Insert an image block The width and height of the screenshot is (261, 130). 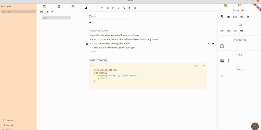pos(222,61)
